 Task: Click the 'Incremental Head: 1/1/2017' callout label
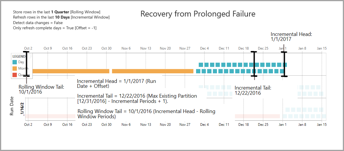click(x=291, y=37)
